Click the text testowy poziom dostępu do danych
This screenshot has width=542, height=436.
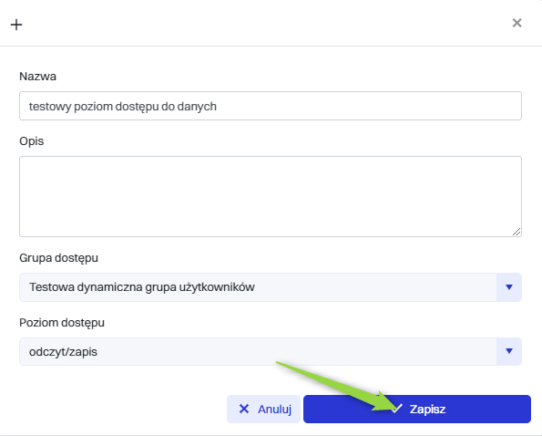123,107
